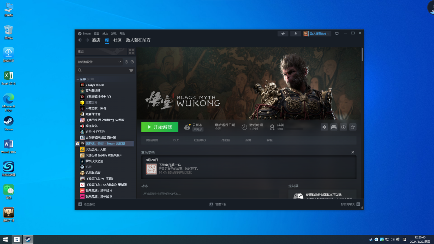Collapse the 全部 games category

click(78, 79)
